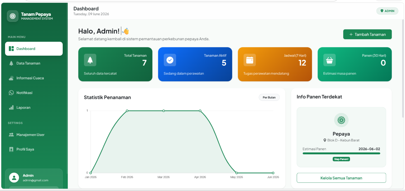The width and height of the screenshot is (405, 191).
Task: Click the Pepaya plant icon in harvest card
Action: pyautogui.click(x=341, y=120)
